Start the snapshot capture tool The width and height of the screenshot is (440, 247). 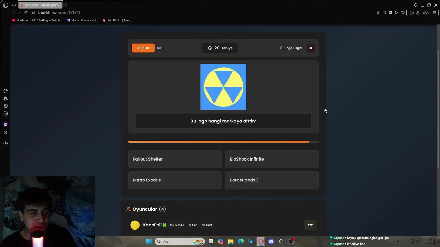[x=384, y=13]
